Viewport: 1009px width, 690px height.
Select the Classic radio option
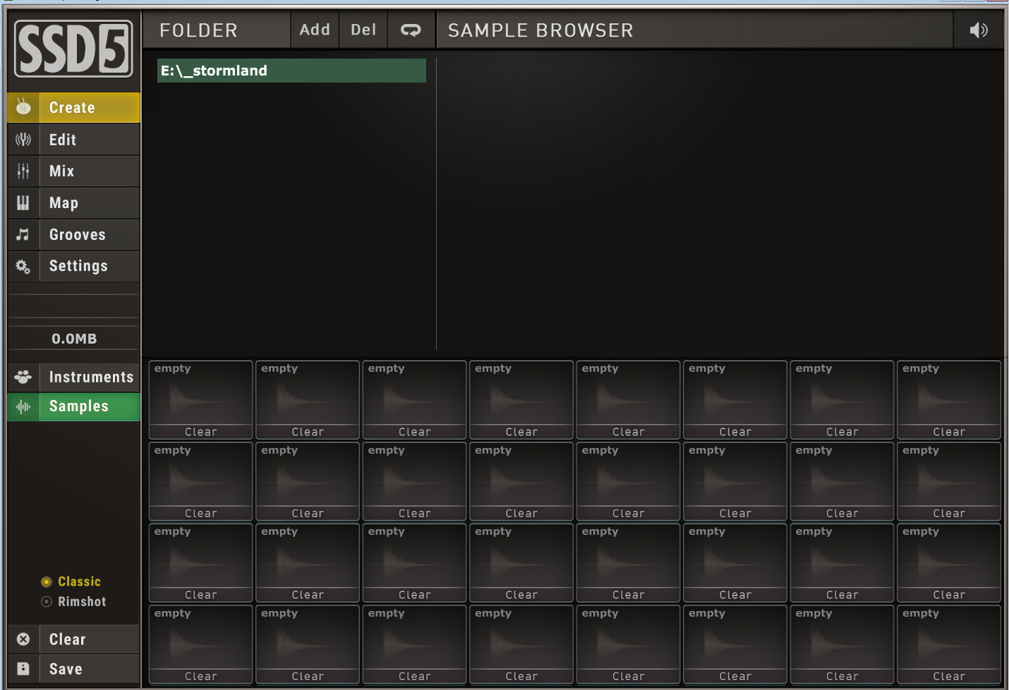[x=71, y=581]
